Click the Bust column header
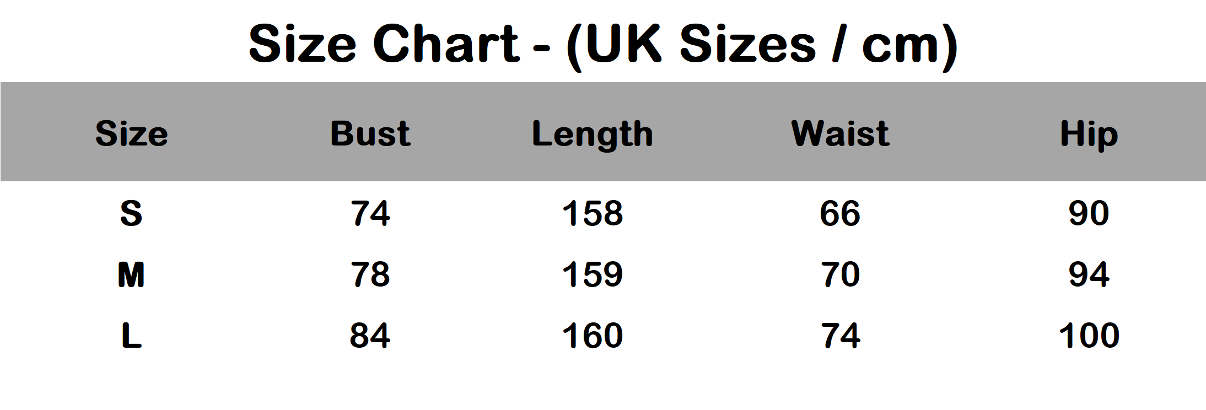 tap(370, 133)
